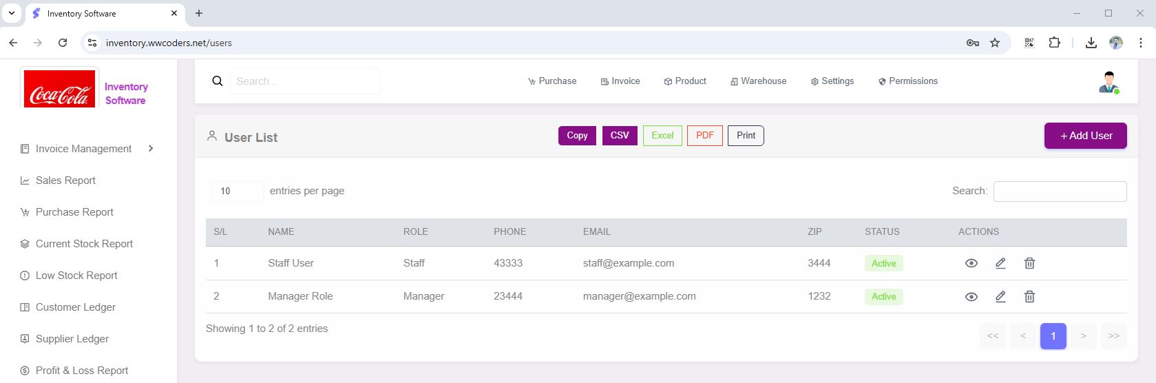
Task: Open the browser Extensions puzzle icon
Action: click(x=1054, y=43)
